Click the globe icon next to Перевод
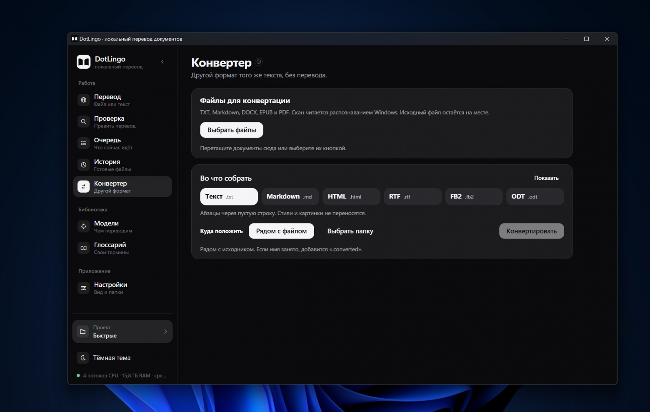Image resolution: width=650 pixels, height=412 pixels. (x=84, y=100)
